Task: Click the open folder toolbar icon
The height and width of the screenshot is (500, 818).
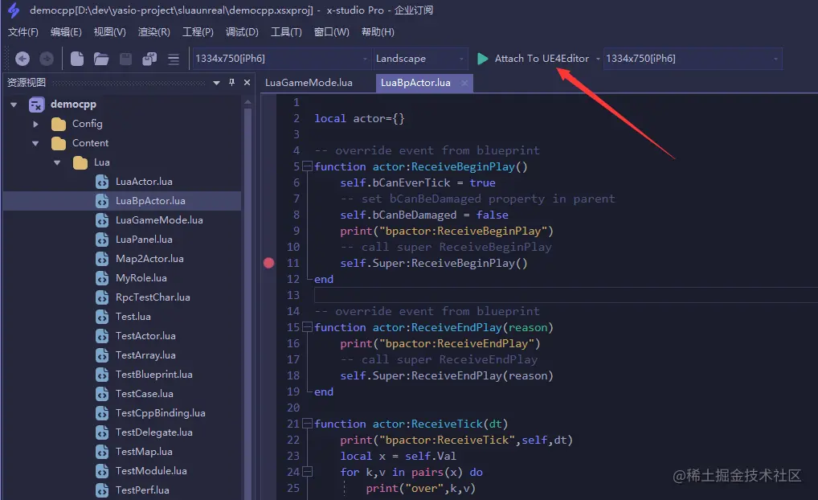Action: coord(101,59)
